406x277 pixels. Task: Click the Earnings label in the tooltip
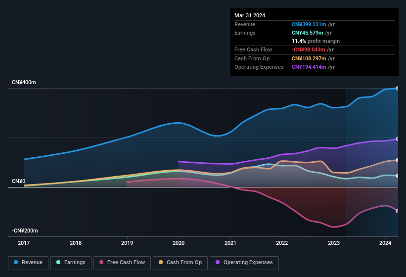click(245, 33)
